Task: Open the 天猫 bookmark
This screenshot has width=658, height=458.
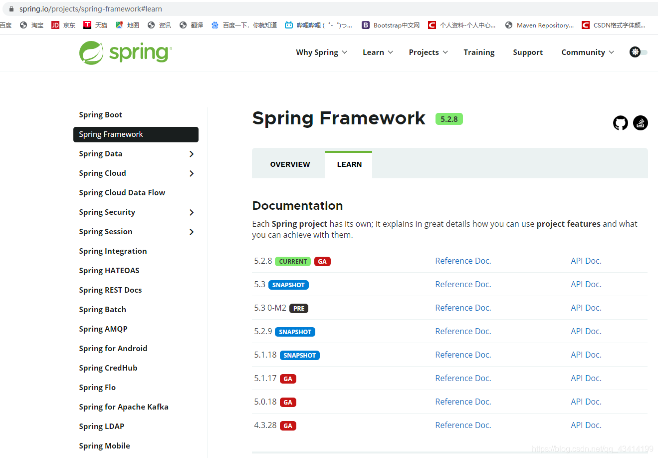Action: tap(95, 25)
